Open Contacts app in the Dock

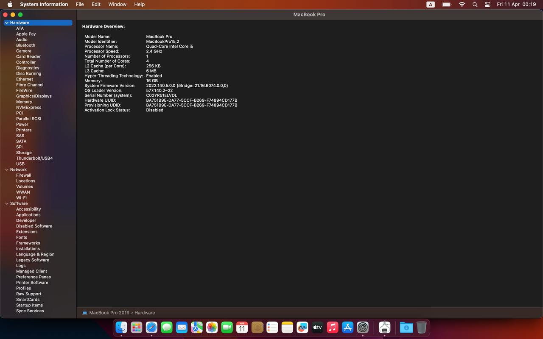tap(257, 327)
